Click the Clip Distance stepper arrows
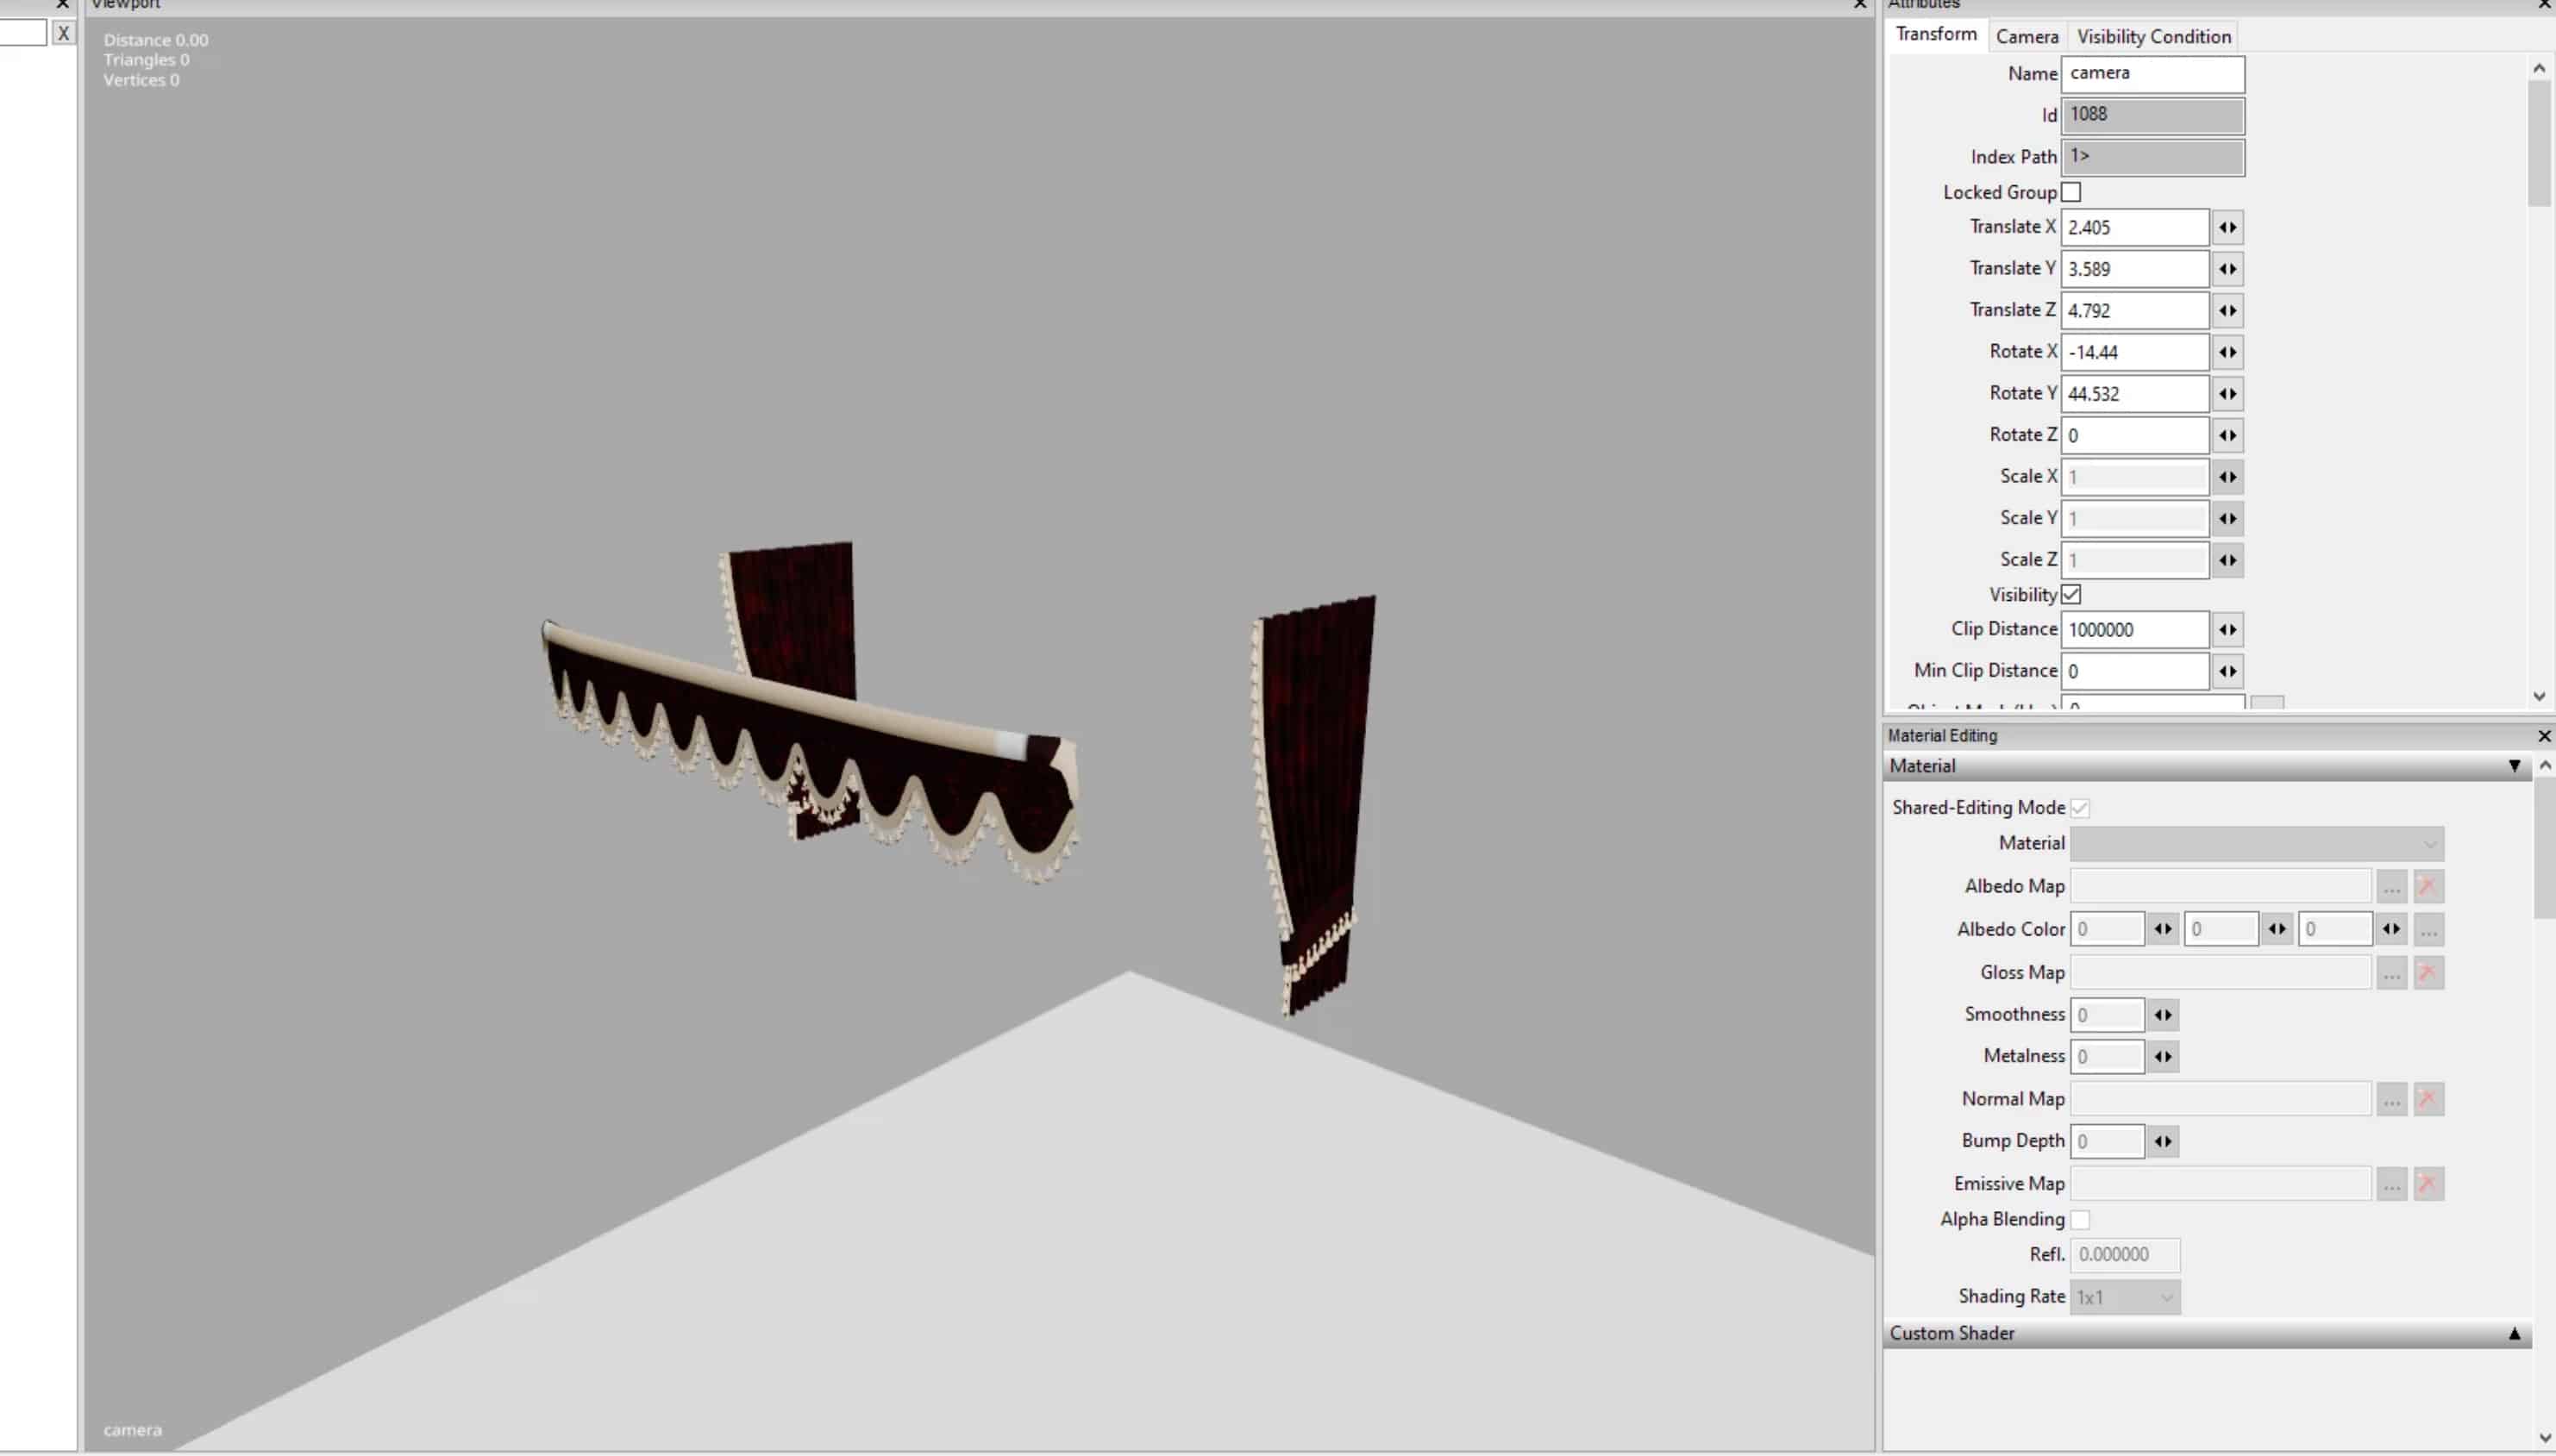Screen dimensions: 2556x1456 tap(2227, 630)
